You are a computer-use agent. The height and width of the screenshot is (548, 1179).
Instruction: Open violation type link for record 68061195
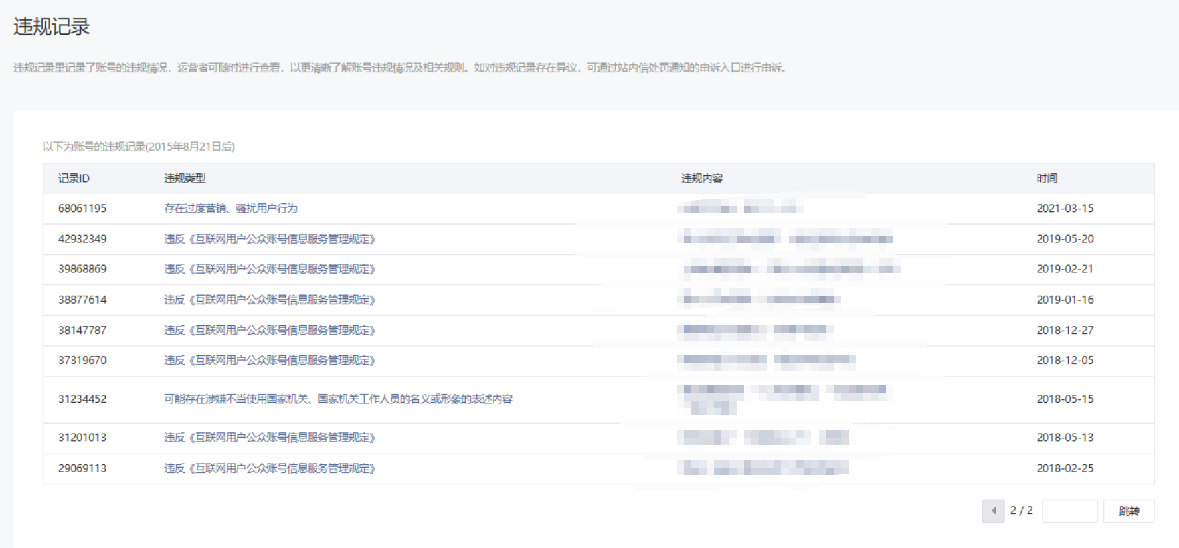click(230, 209)
